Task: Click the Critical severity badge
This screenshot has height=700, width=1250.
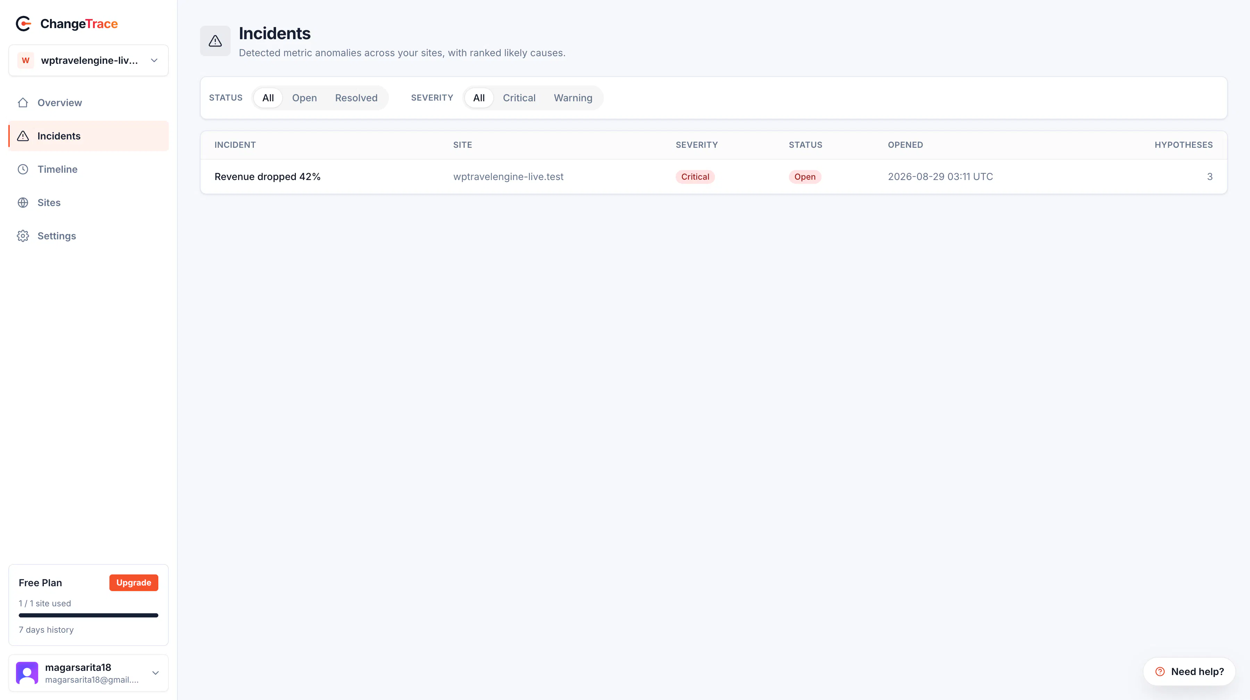Action: pyautogui.click(x=695, y=177)
